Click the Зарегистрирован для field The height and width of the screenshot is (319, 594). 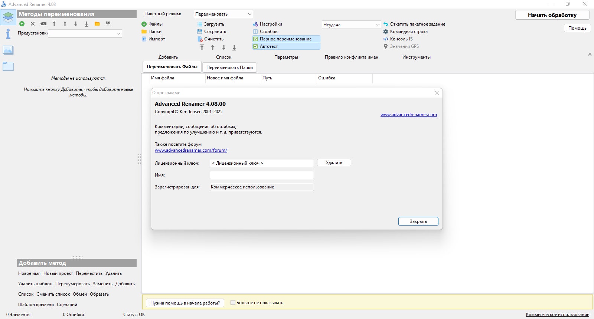[262, 187]
